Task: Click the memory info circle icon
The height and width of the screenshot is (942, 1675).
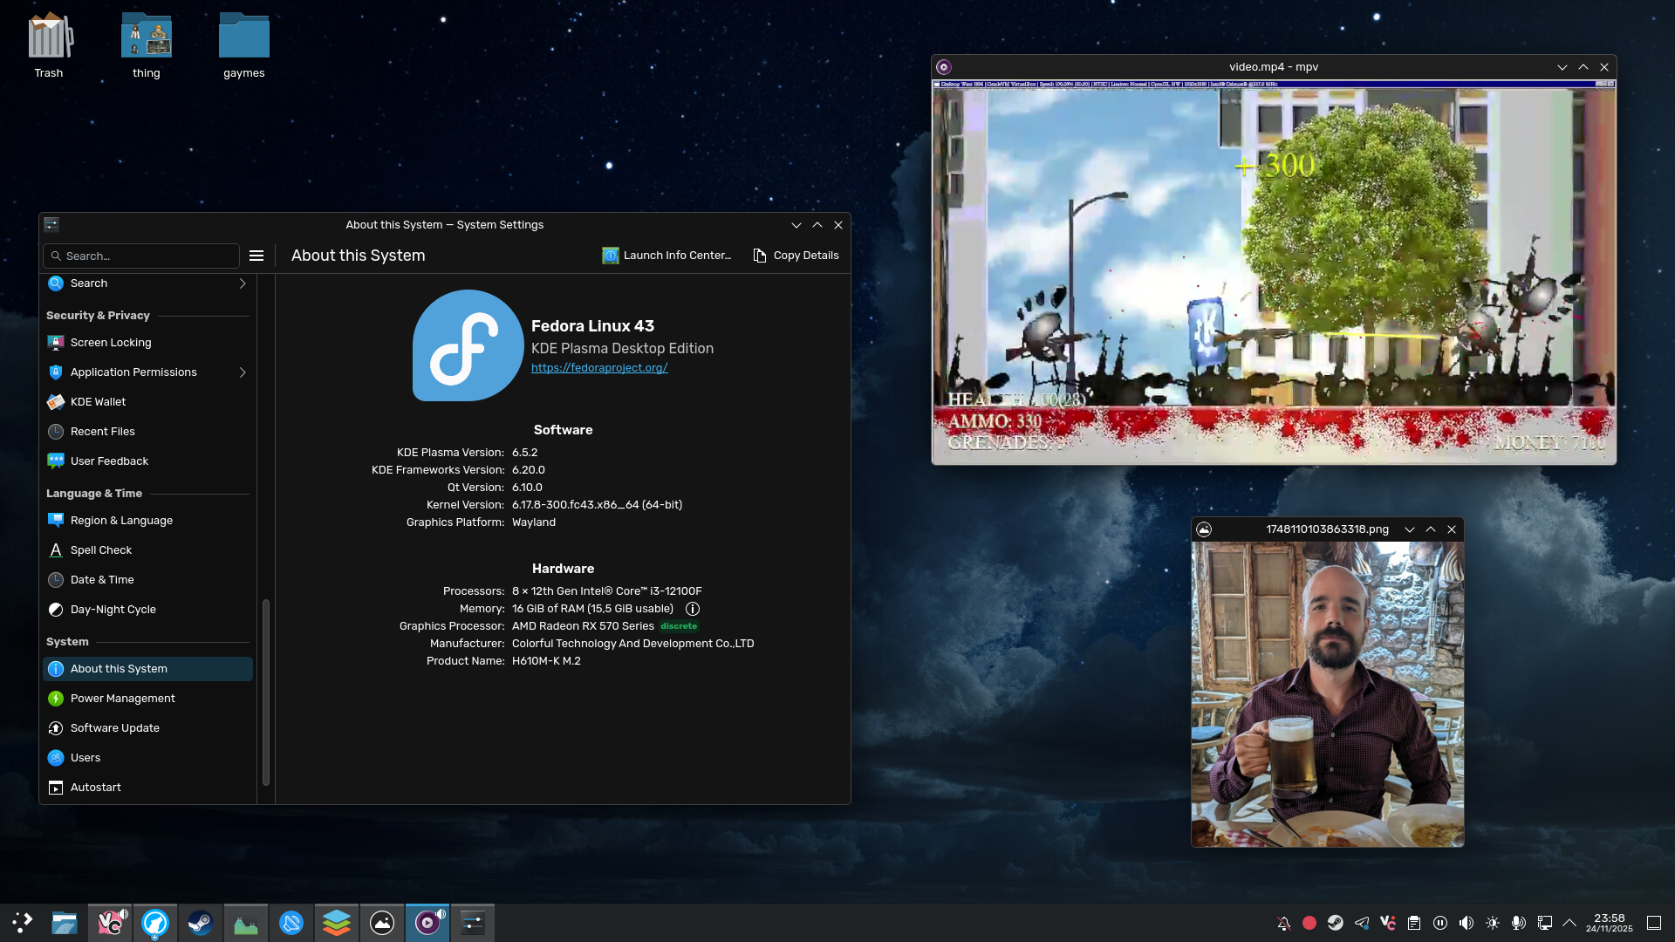Action: pos(693,609)
